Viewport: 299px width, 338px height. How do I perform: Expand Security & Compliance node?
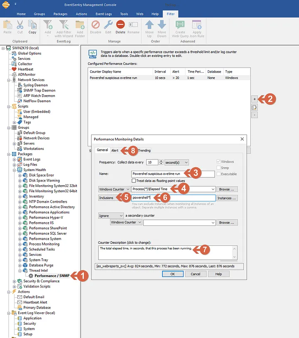14,281
